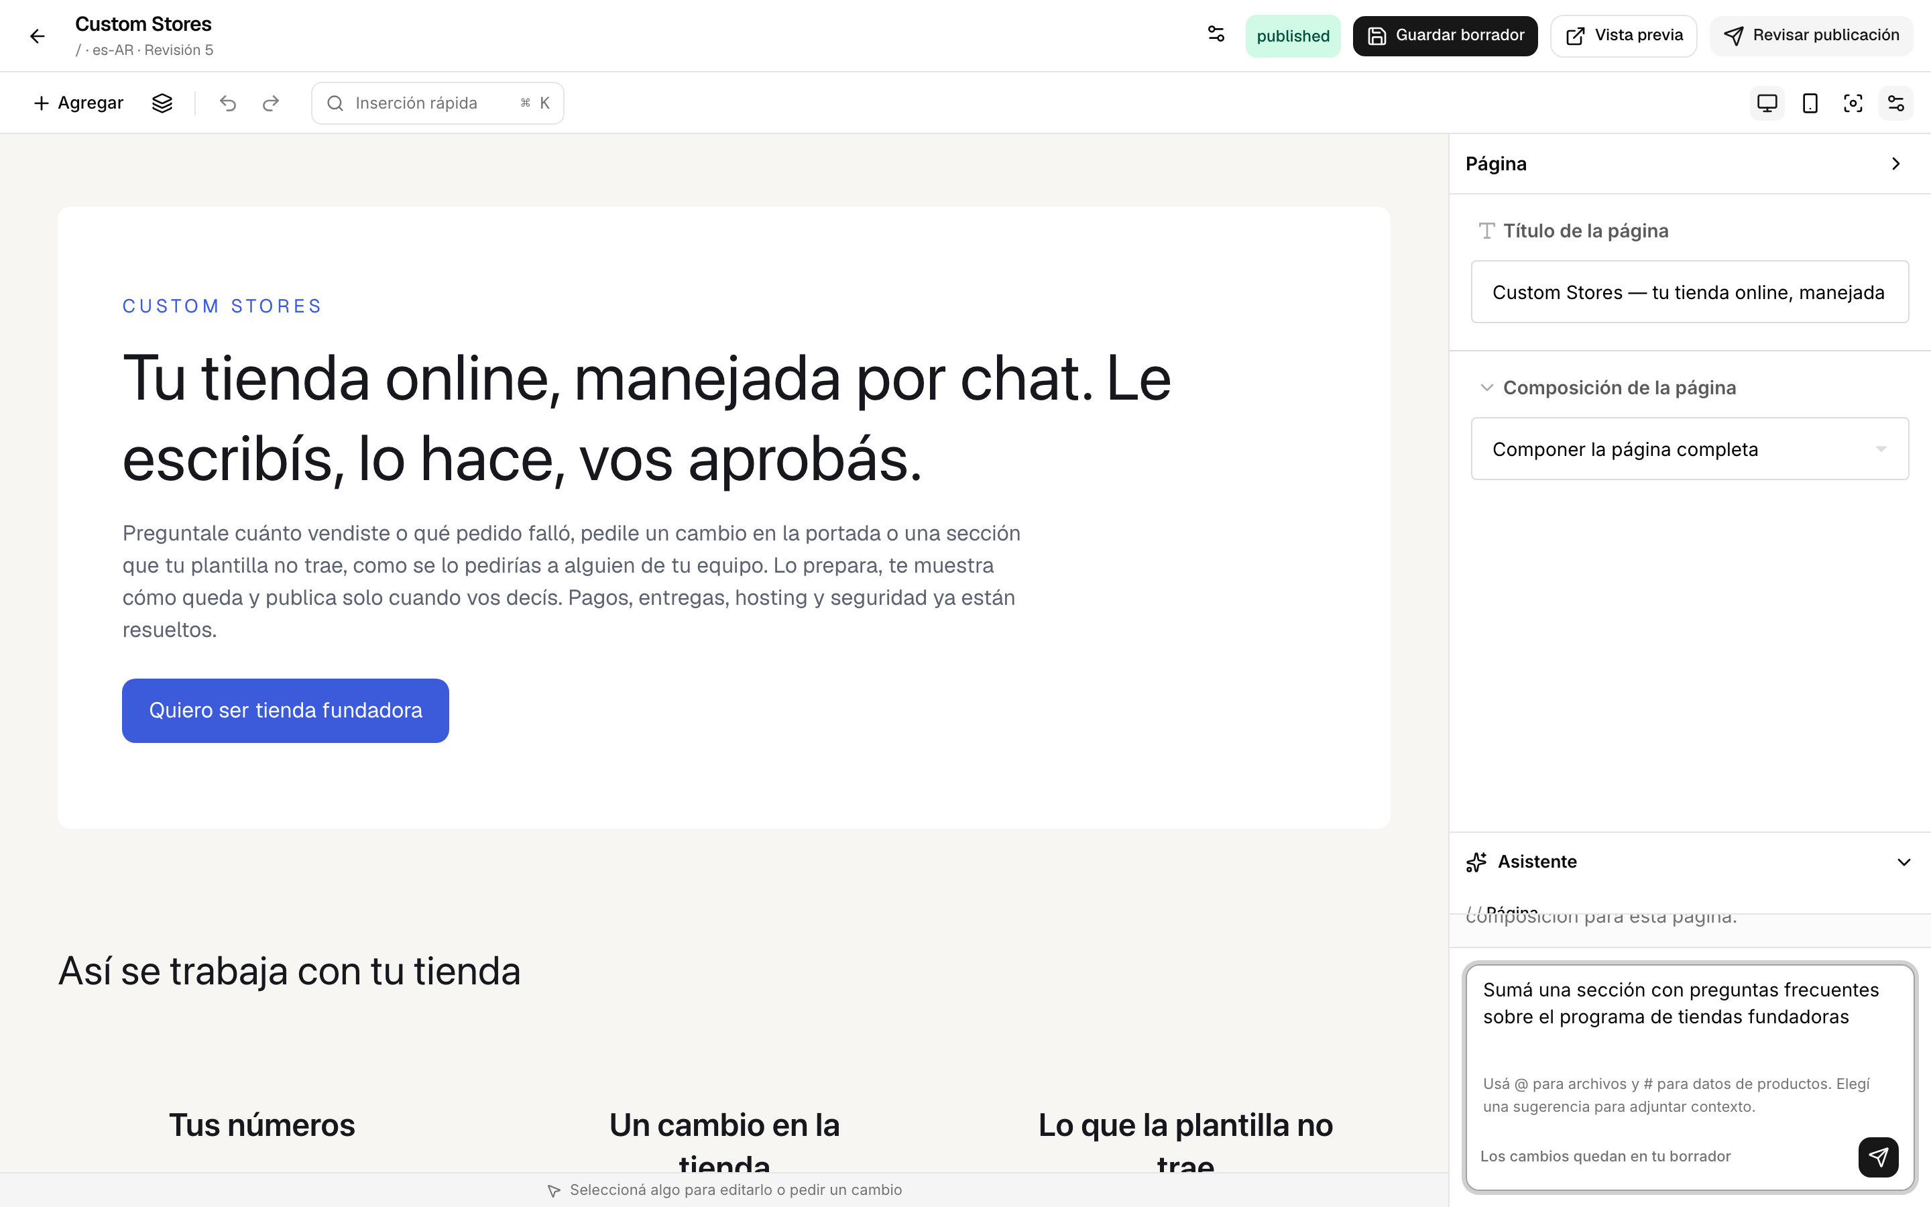Collapse Composición de la página section
1931x1207 pixels.
(1486, 388)
